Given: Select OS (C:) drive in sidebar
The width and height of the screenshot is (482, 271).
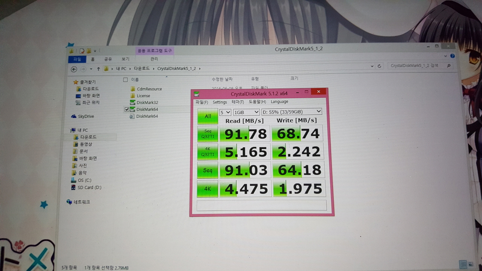Looking at the screenshot, I should click(x=84, y=180).
